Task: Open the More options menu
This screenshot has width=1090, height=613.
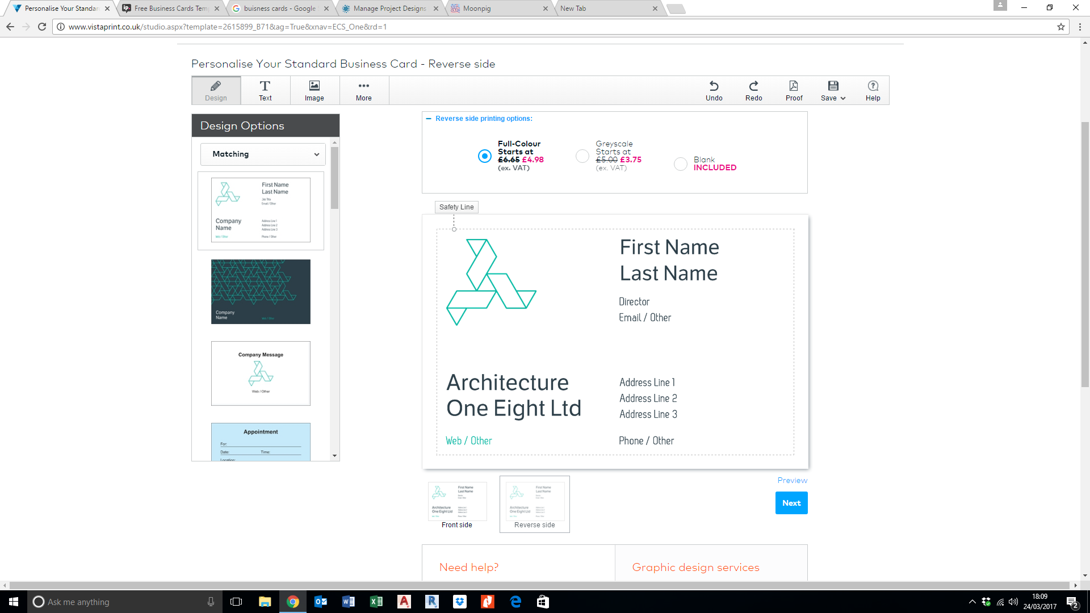Action: point(363,90)
